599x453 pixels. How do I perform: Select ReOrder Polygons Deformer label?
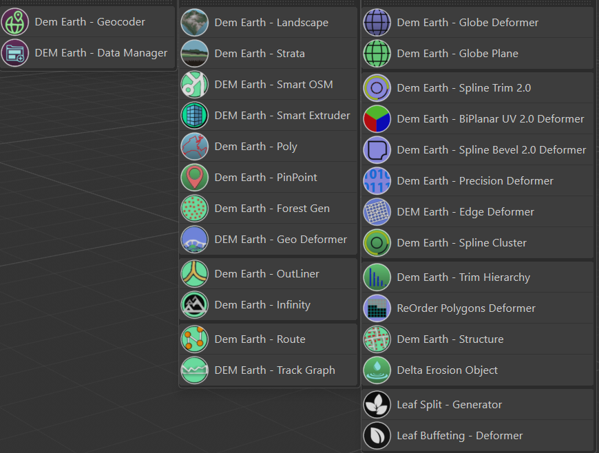[x=466, y=308]
